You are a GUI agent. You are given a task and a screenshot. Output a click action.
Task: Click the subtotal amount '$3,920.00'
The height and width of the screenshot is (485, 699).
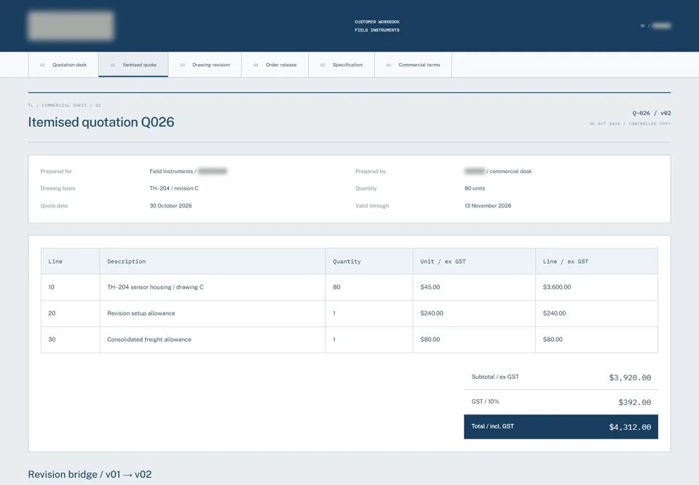point(630,377)
